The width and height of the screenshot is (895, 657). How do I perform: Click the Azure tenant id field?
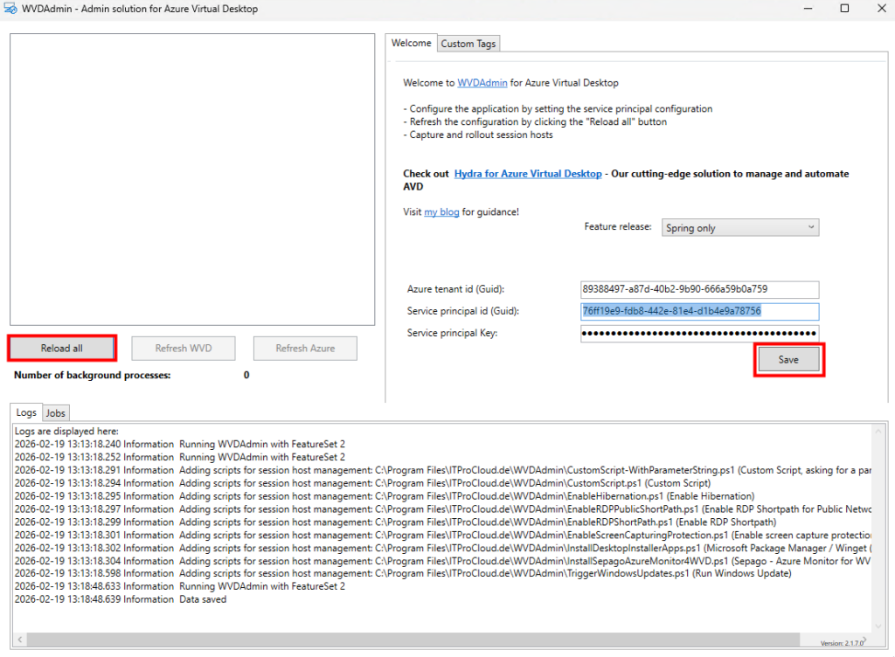[699, 289]
